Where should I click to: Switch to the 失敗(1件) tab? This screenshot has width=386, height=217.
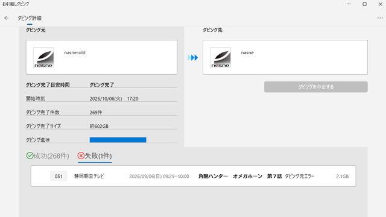[95, 156]
